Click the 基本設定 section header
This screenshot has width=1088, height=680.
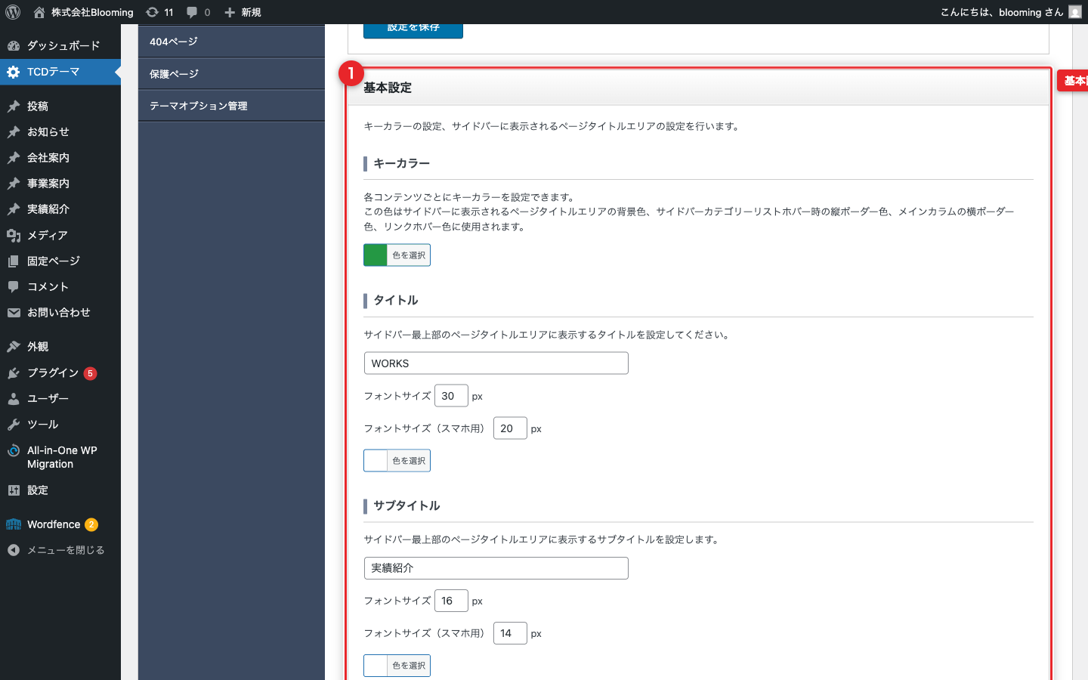[x=698, y=88]
